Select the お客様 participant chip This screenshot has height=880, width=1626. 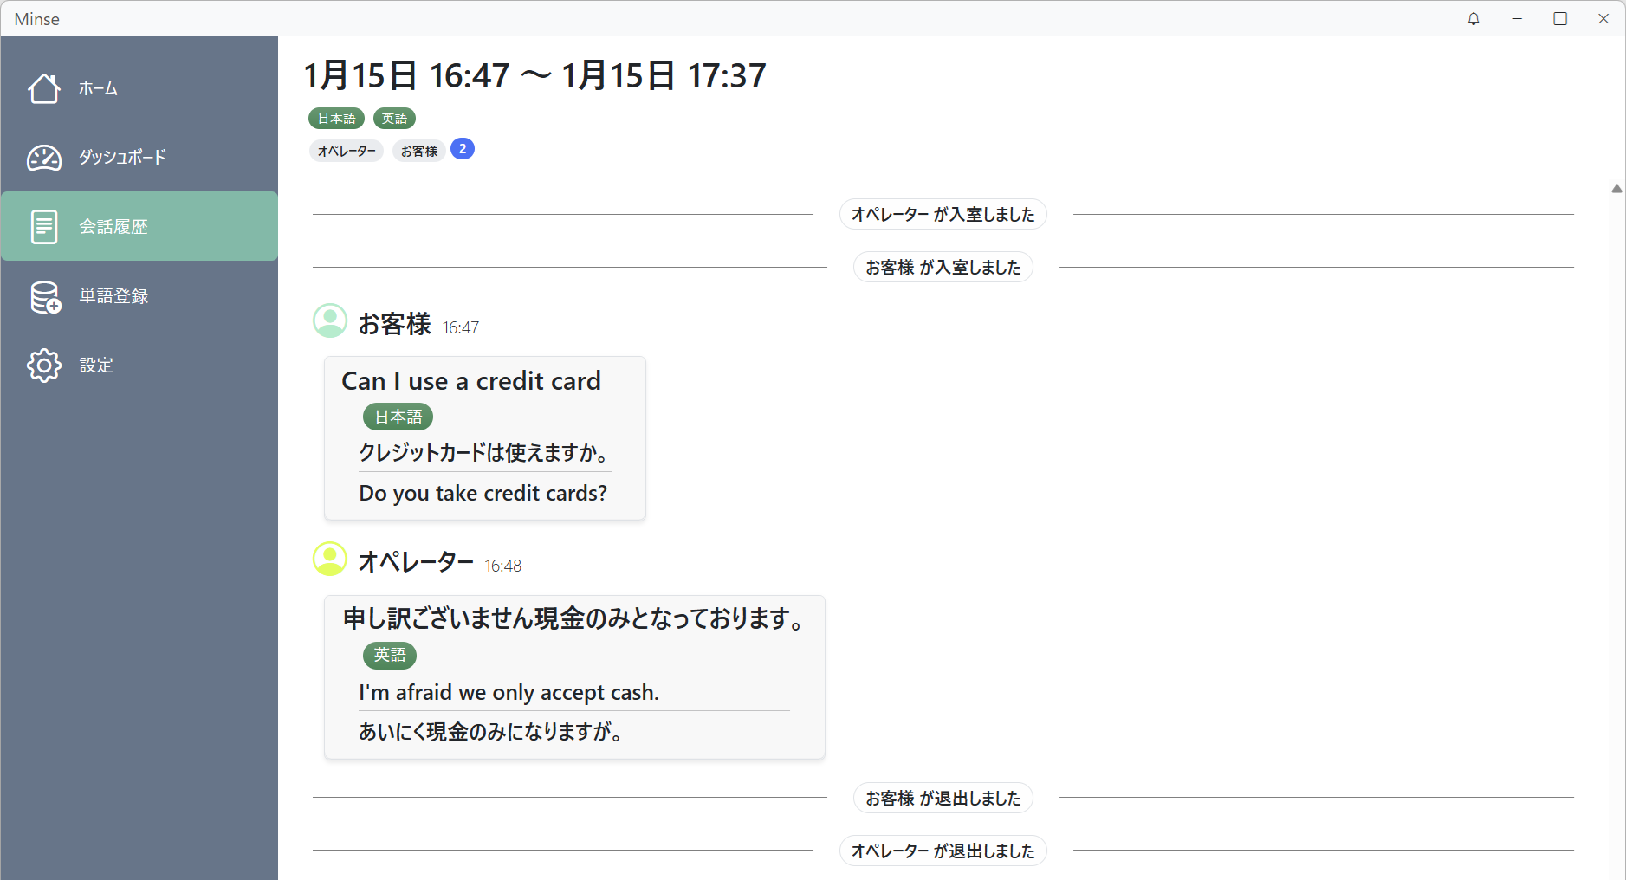tap(418, 151)
